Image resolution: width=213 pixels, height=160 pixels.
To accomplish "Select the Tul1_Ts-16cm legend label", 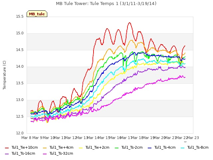I will coord(23,153).
